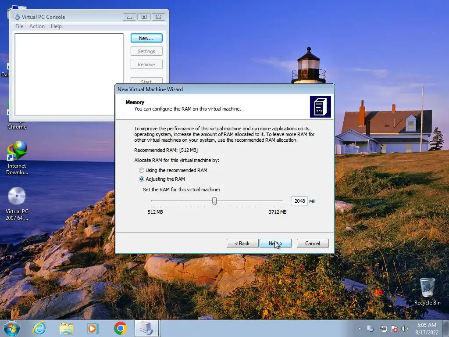Click the Recommended RAM: [512 MB] text
The width and height of the screenshot is (449, 337).
166,150
